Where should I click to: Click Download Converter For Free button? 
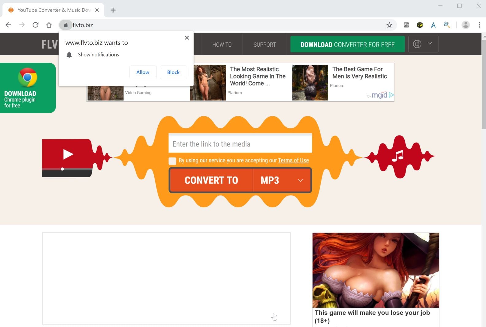[x=348, y=44]
